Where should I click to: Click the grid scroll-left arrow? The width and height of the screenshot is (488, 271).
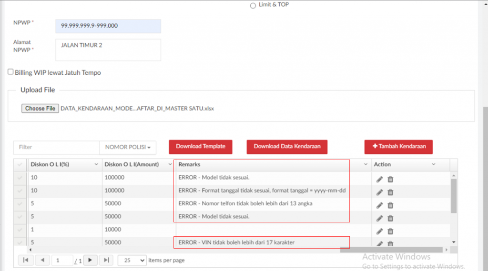pyautogui.click(x=30, y=250)
